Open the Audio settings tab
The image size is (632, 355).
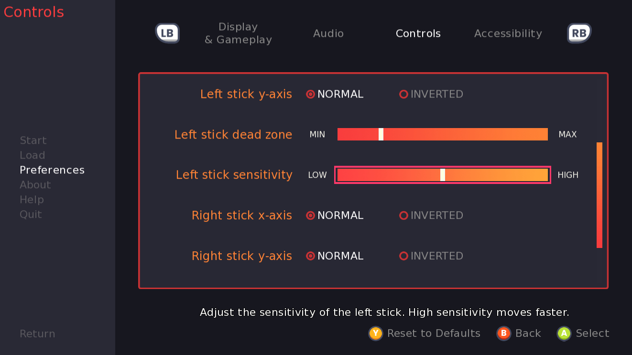click(x=328, y=33)
